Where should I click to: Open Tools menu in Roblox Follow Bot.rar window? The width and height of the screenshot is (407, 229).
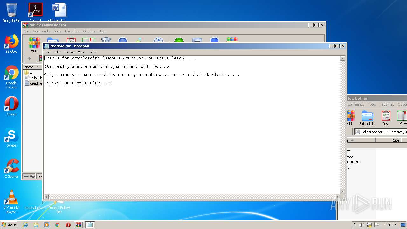57,31
